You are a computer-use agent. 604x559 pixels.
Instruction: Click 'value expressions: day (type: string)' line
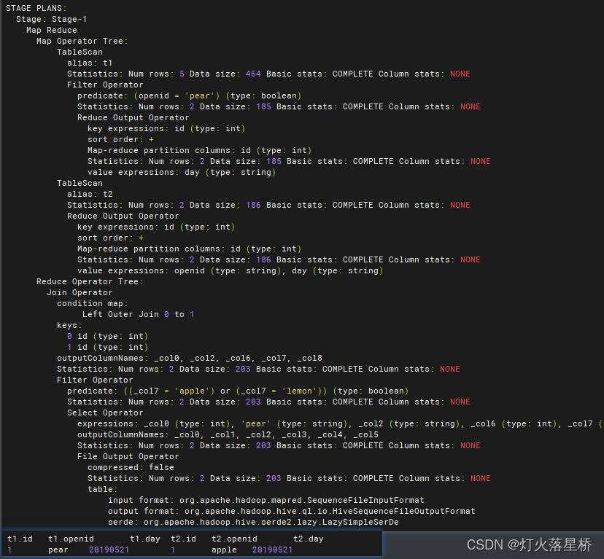(182, 172)
